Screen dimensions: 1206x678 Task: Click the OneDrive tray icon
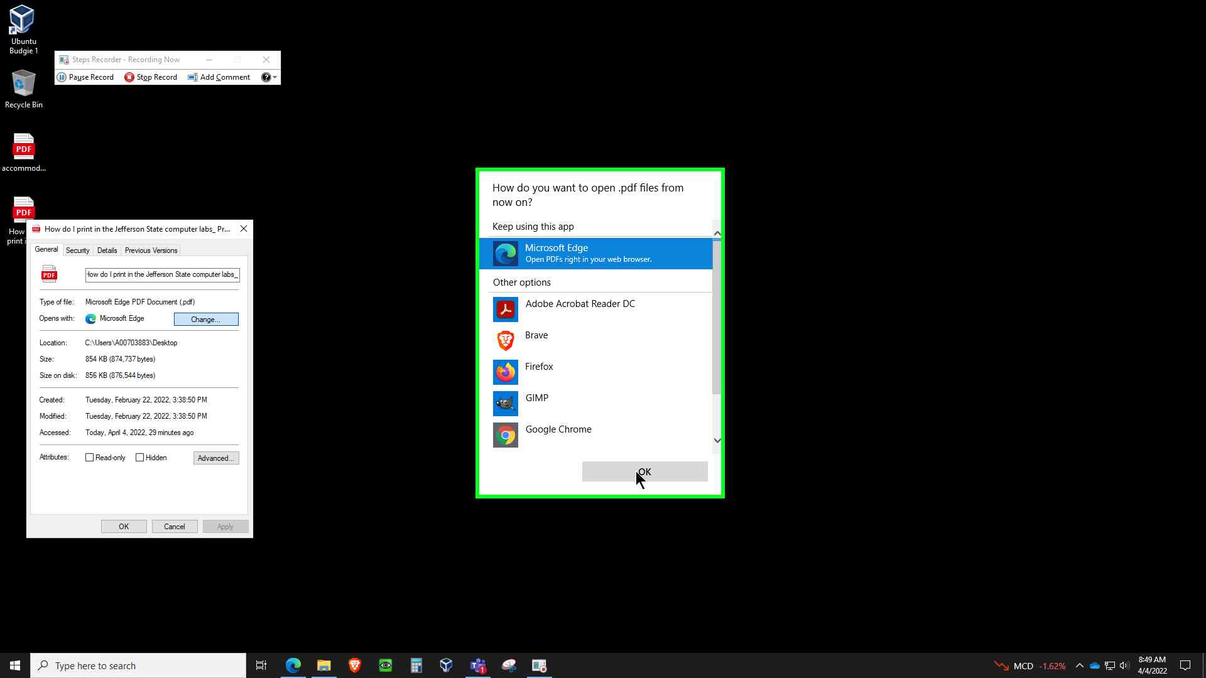point(1095,665)
